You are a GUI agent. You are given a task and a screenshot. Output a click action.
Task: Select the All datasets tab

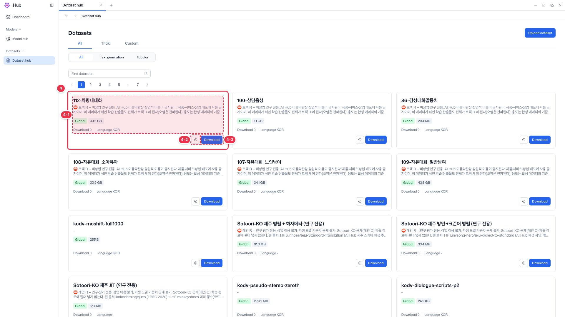pyautogui.click(x=80, y=43)
